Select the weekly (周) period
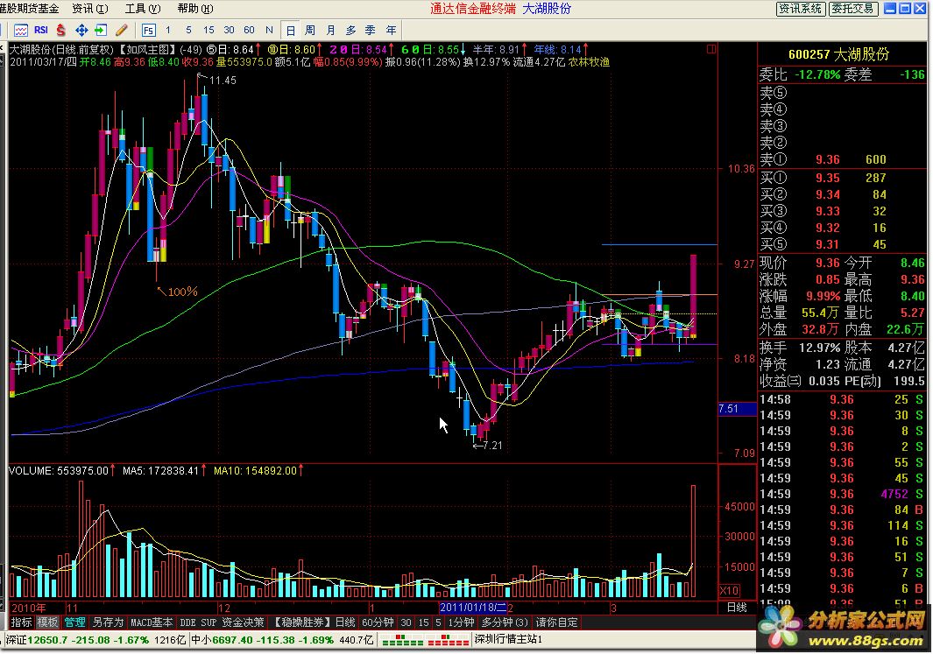This screenshot has height=654, width=933. point(310,31)
